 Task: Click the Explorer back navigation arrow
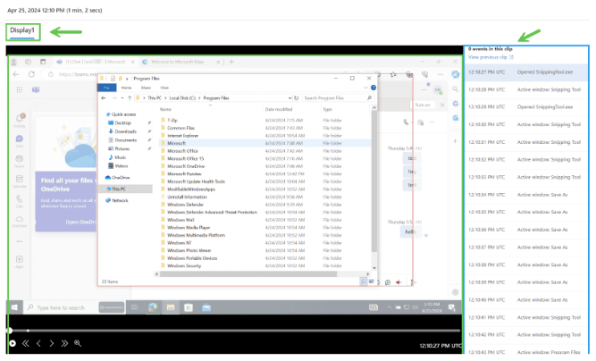click(104, 98)
